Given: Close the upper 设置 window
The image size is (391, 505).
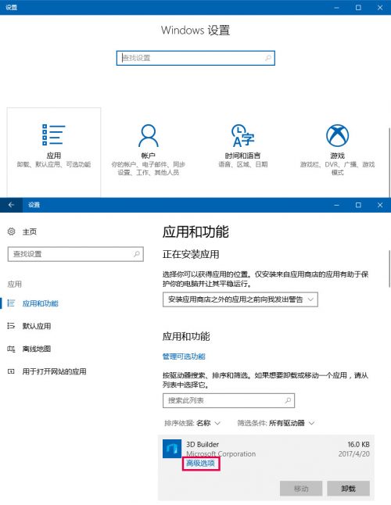Looking at the screenshot, I should pos(380,7).
